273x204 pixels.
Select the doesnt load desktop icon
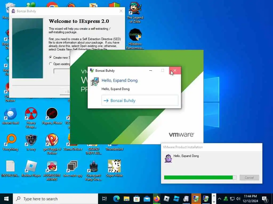(x=10, y=116)
